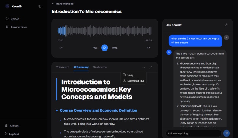This screenshot has width=238, height=138.
Task: Download the summary as PDF
Action: [134, 81]
